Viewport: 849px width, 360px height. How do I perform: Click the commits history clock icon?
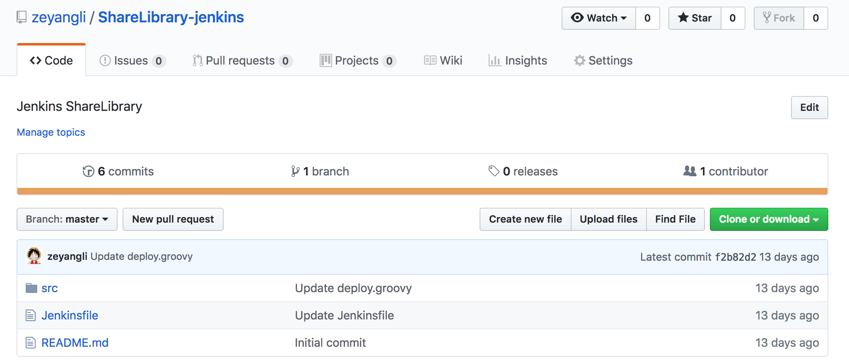click(88, 171)
